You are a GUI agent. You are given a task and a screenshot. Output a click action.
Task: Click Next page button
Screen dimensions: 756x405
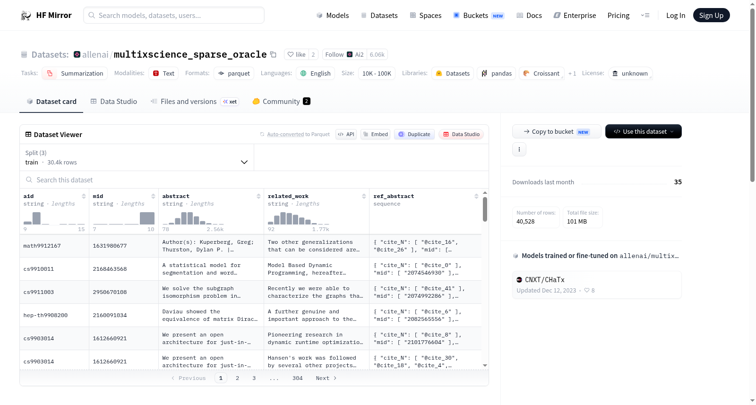[x=326, y=378]
